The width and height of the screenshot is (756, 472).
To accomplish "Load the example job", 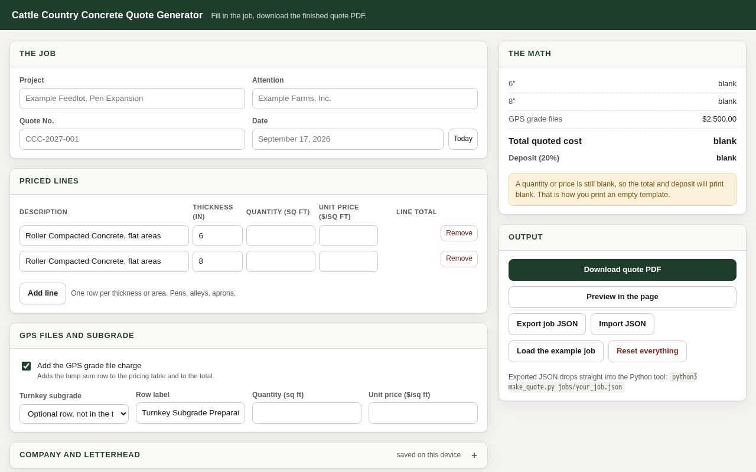I will click(556, 351).
